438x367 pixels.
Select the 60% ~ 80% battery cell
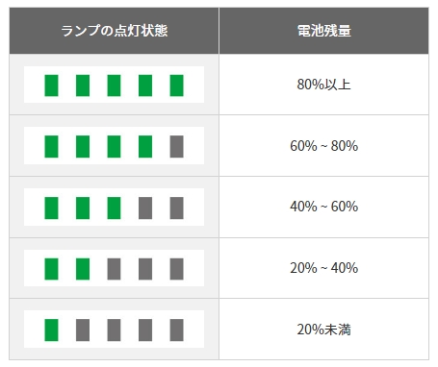coord(324,146)
